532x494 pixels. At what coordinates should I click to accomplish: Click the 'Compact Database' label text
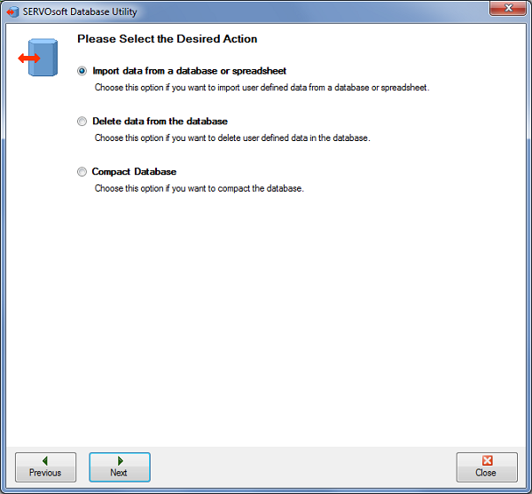tap(134, 172)
